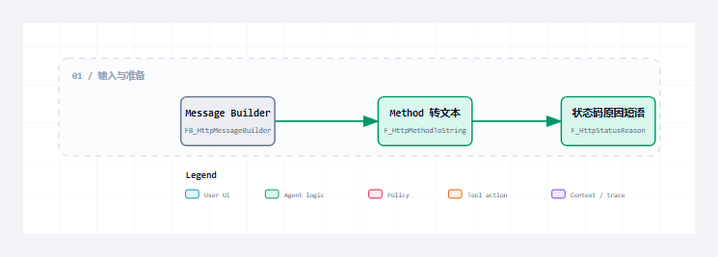Select the Message Builder node

(x=228, y=121)
